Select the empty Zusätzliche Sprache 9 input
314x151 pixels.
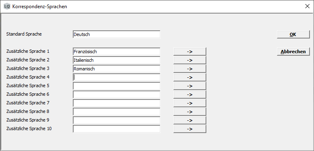pos(117,120)
